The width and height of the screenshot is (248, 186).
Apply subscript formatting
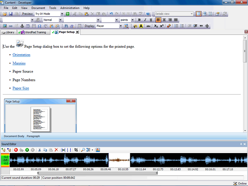click(x=156, y=26)
